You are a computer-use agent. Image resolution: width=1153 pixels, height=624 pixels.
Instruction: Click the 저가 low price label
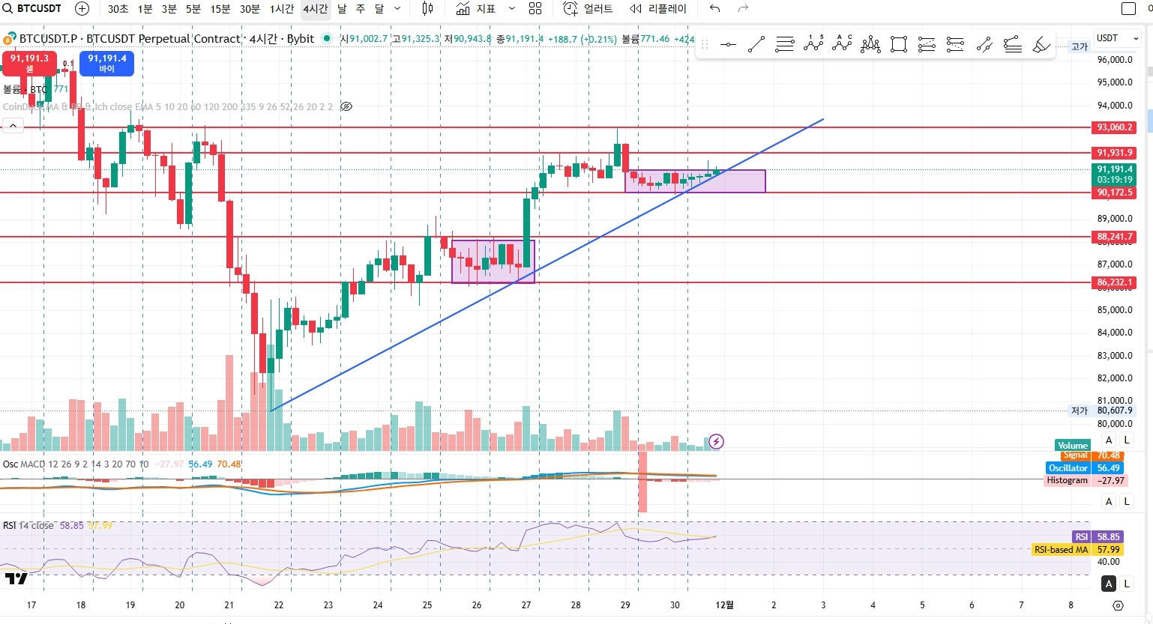tap(1080, 411)
